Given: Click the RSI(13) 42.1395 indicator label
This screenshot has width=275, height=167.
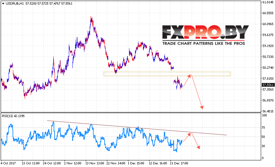Looking at the screenshot, I should tap(13, 116).
